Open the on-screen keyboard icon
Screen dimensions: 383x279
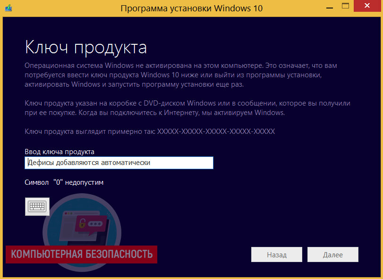[x=37, y=206]
